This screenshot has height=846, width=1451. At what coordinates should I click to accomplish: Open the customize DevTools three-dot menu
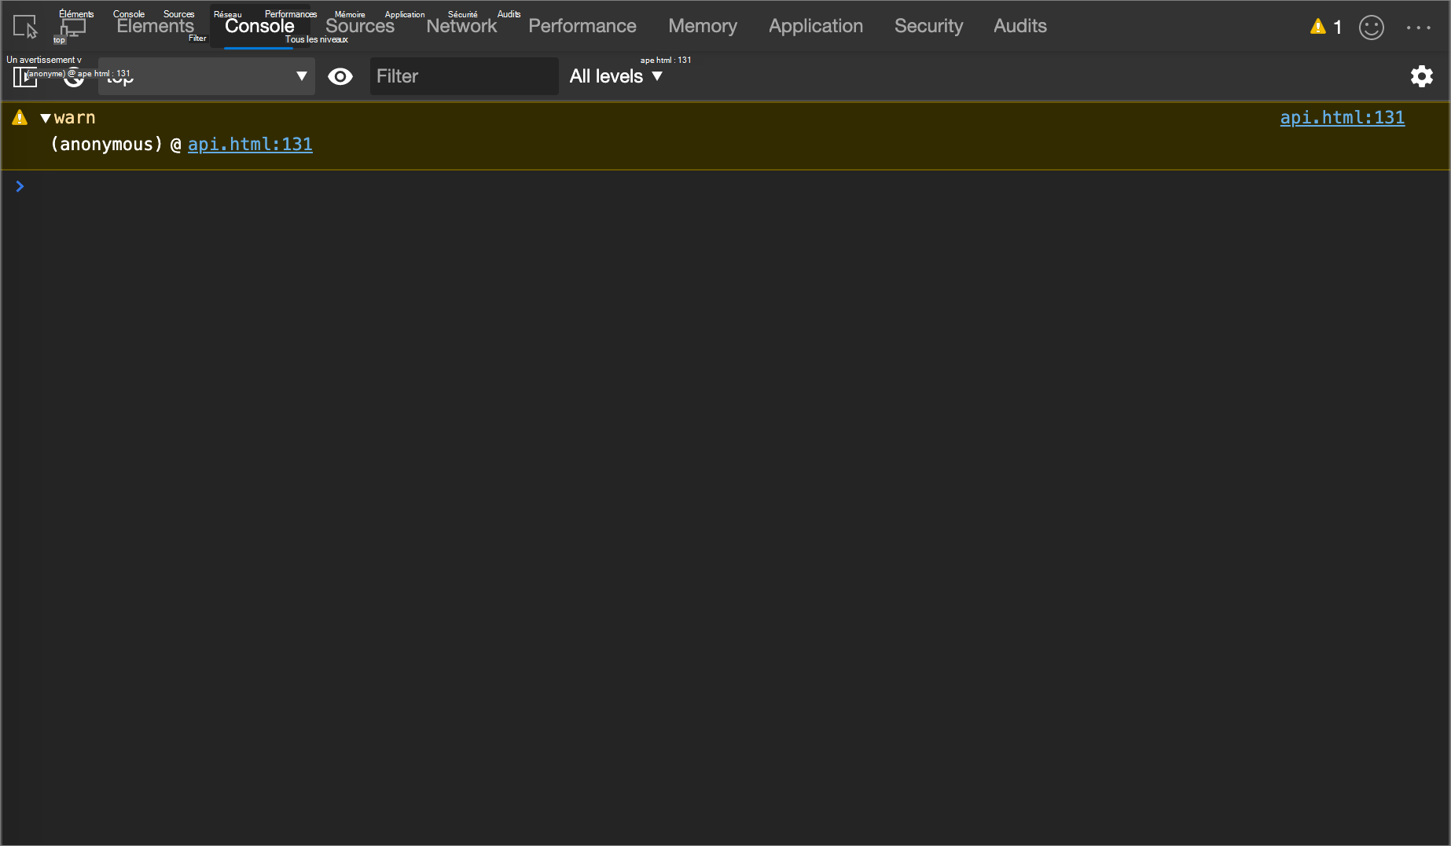coord(1419,27)
